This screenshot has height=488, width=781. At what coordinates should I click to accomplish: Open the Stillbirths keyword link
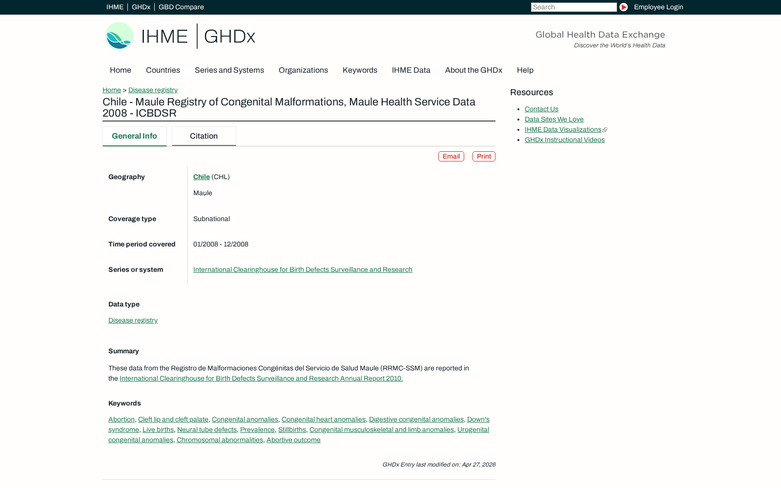click(x=292, y=429)
